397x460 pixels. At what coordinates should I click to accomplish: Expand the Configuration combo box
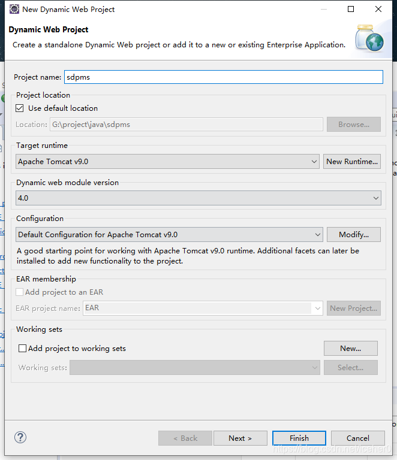click(170, 235)
